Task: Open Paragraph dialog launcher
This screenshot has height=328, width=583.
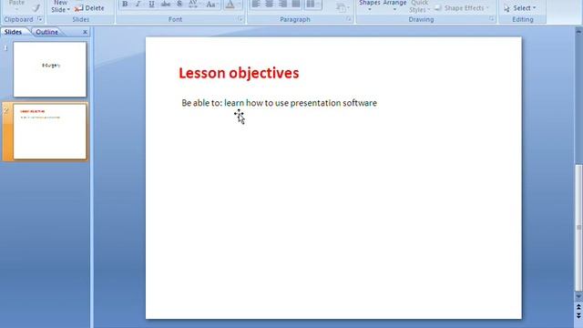Action: click(x=349, y=19)
